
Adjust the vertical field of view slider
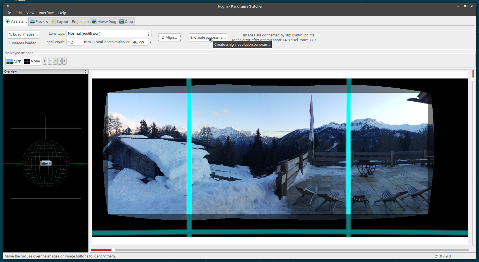click(x=473, y=158)
